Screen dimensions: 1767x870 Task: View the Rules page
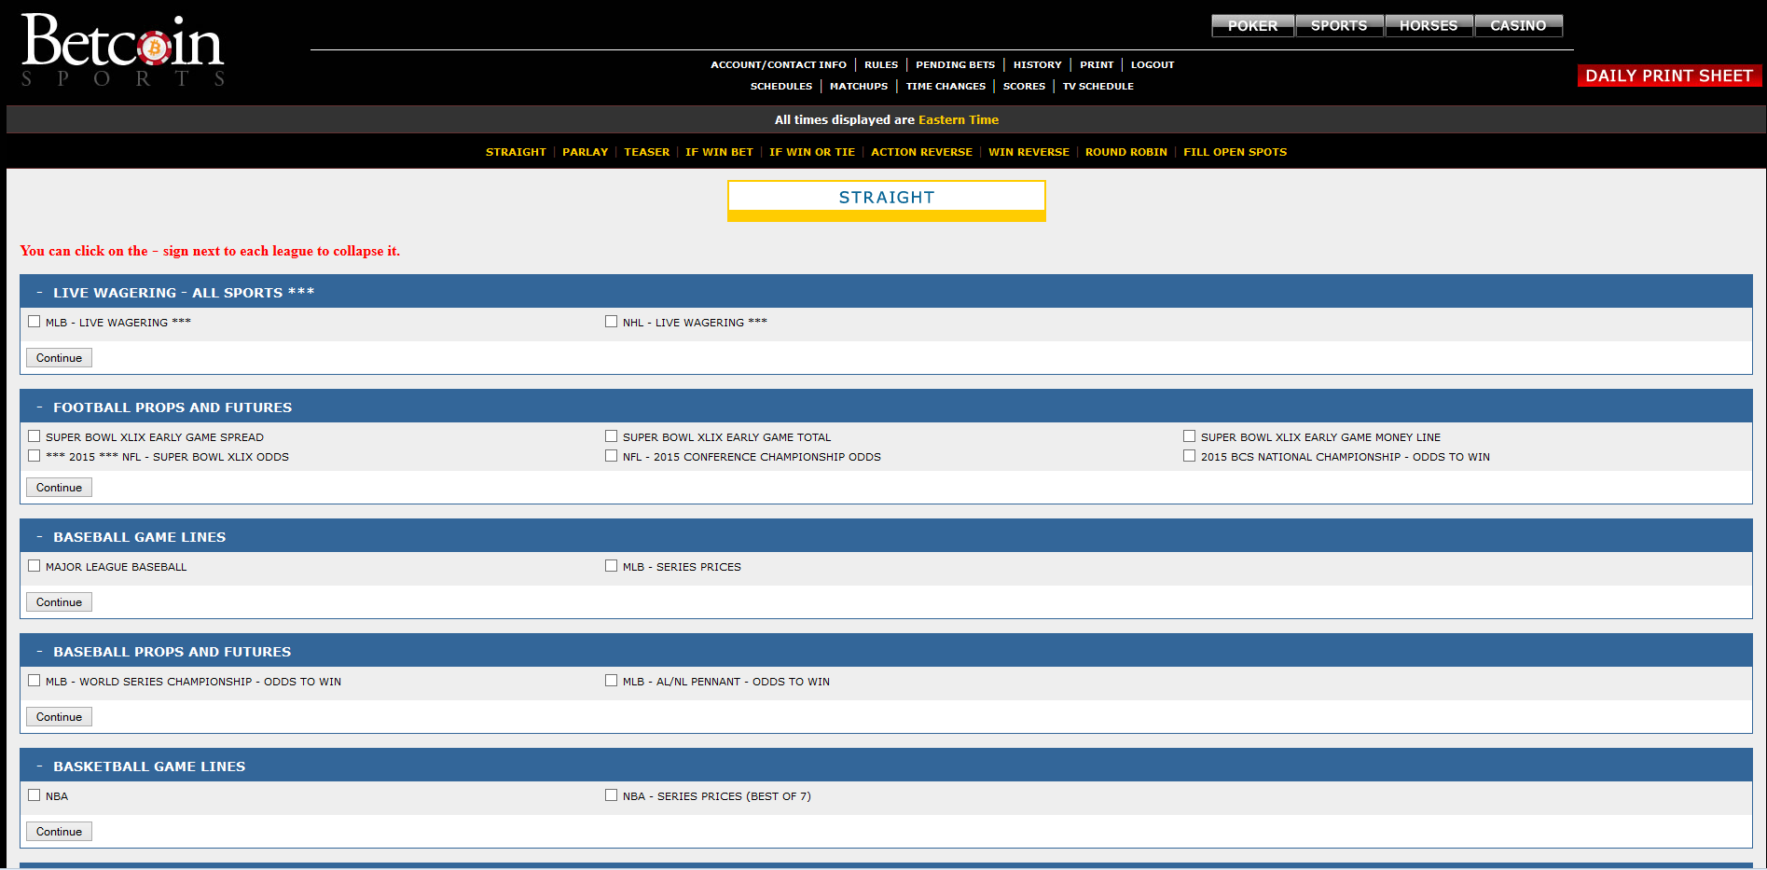pos(881,65)
